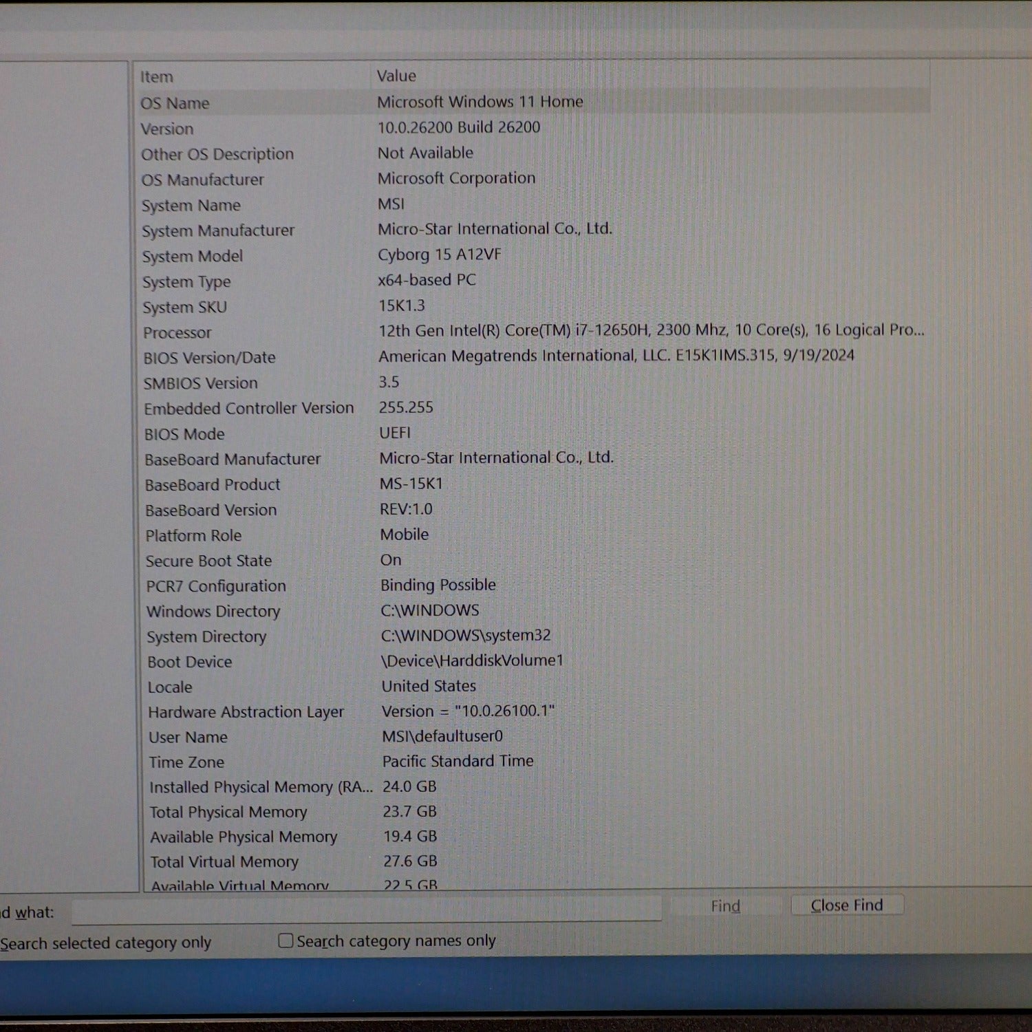The height and width of the screenshot is (1032, 1032).
Task: Select the Time Zone row
Action: pyautogui.click(x=186, y=762)
